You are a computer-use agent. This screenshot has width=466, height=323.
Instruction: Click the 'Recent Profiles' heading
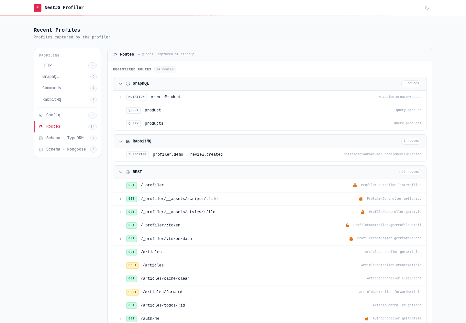click(57, 30)
